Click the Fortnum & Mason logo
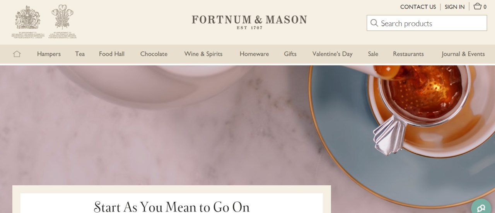Image resolution: width=495 pixels, height=213 pixels. [249, 22]
